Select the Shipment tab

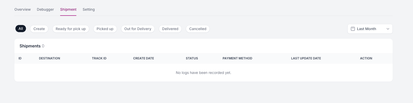pos(68,9)
